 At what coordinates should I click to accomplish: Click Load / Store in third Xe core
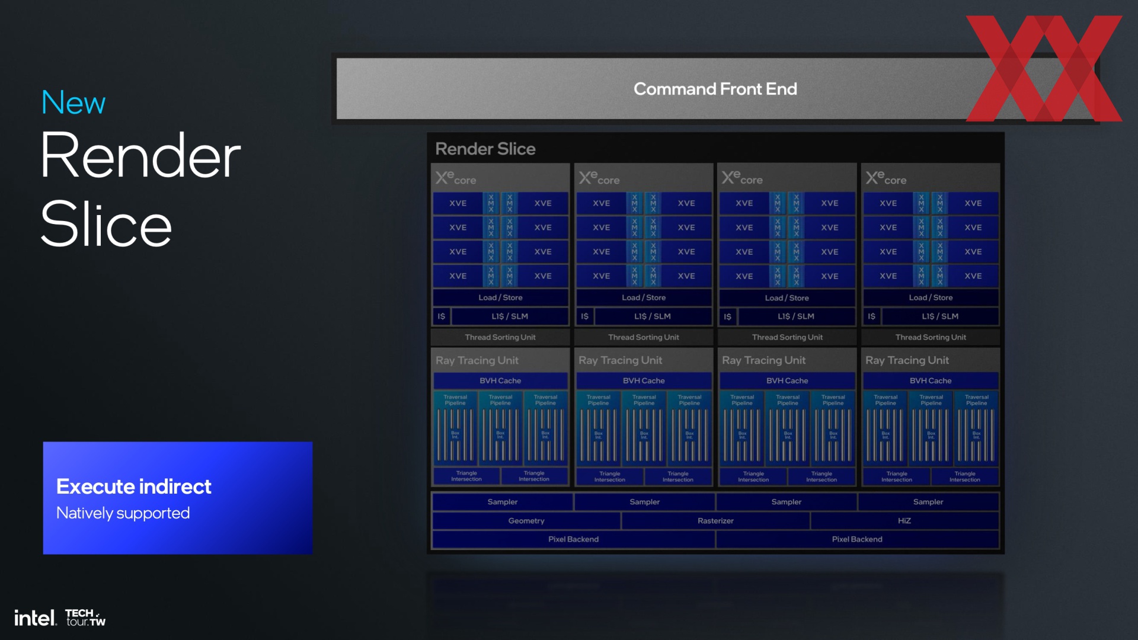tap(787, 297)
